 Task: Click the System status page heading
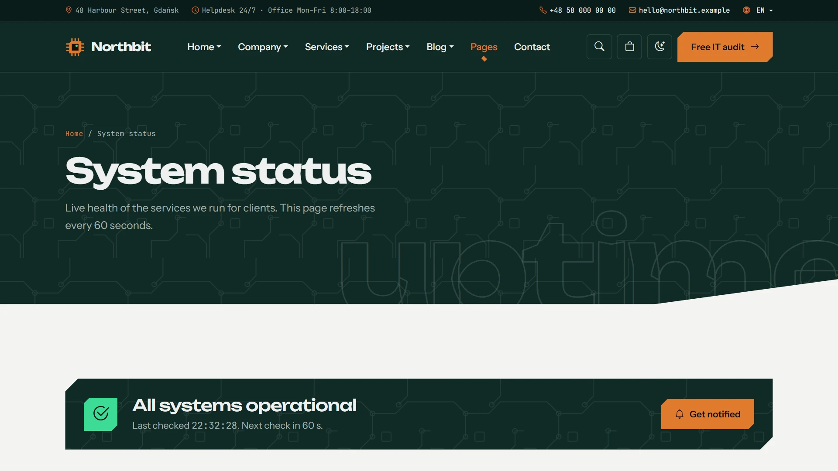tap(218, 172)
